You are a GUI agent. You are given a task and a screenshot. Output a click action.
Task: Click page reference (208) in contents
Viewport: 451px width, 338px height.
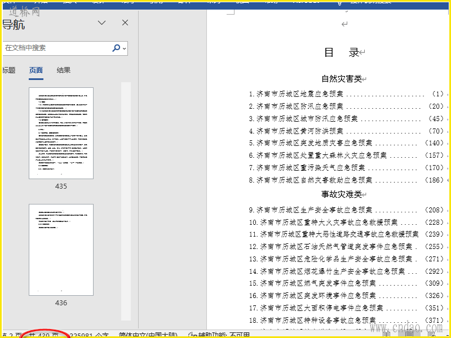435,210
